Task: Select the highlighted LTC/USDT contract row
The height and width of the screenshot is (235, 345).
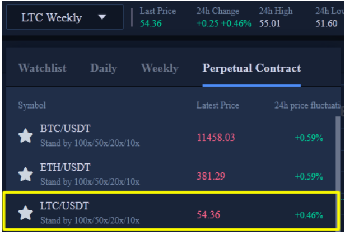Action: coord(171,211)
